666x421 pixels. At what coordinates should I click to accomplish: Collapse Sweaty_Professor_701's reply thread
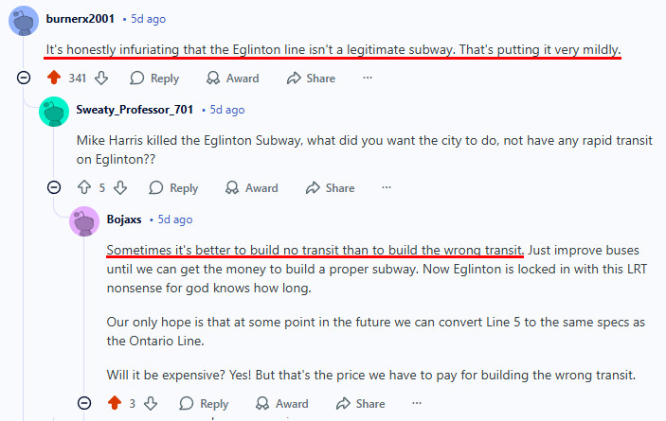pos(54,188)
